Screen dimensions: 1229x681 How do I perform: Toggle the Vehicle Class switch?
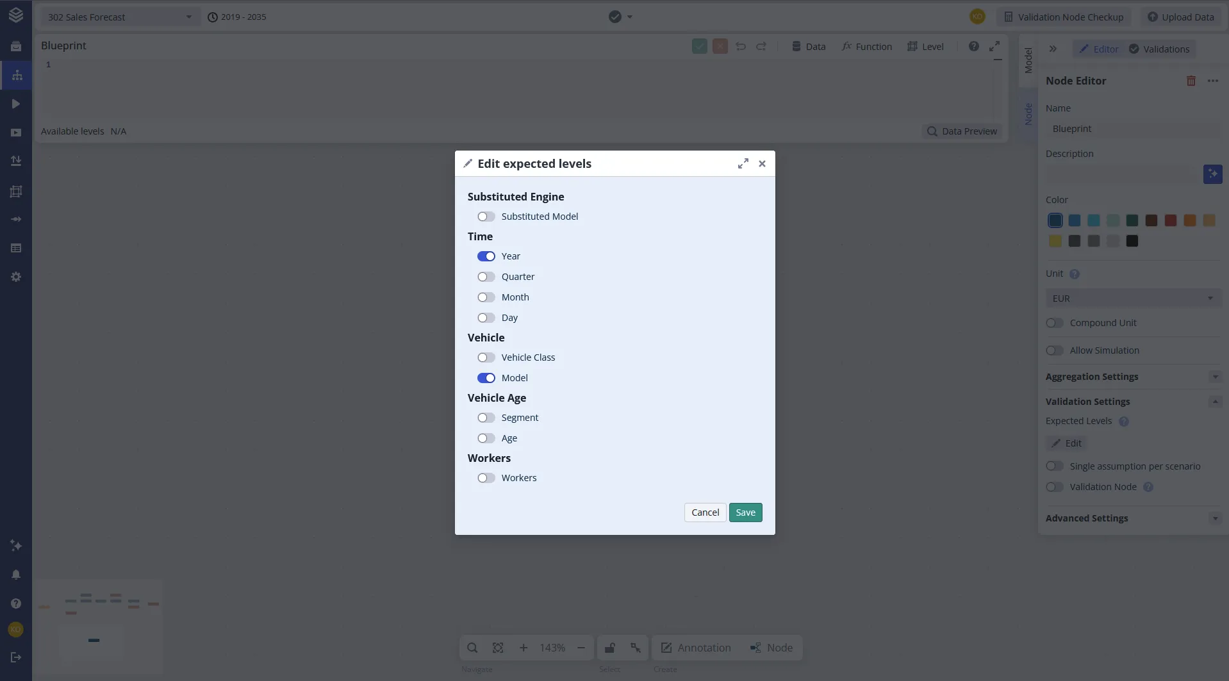click(486, 357)
